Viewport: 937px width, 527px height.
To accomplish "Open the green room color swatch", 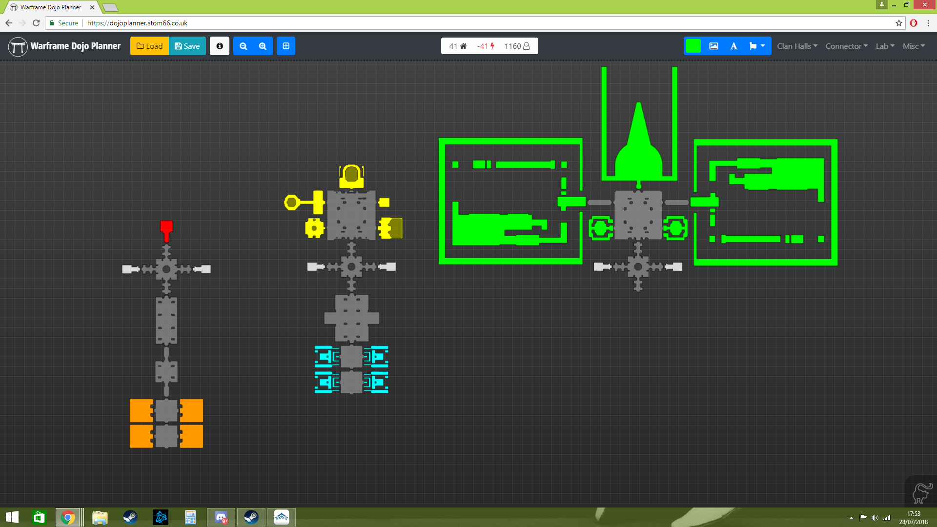I will coord(693,46).
